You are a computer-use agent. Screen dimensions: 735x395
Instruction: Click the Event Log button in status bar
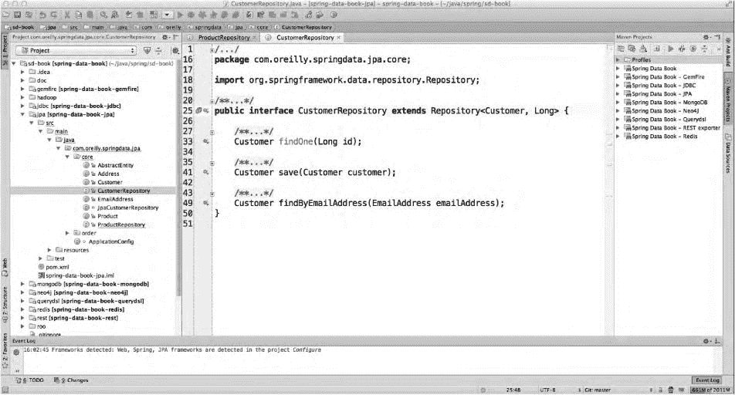click(x=707, y=380)
